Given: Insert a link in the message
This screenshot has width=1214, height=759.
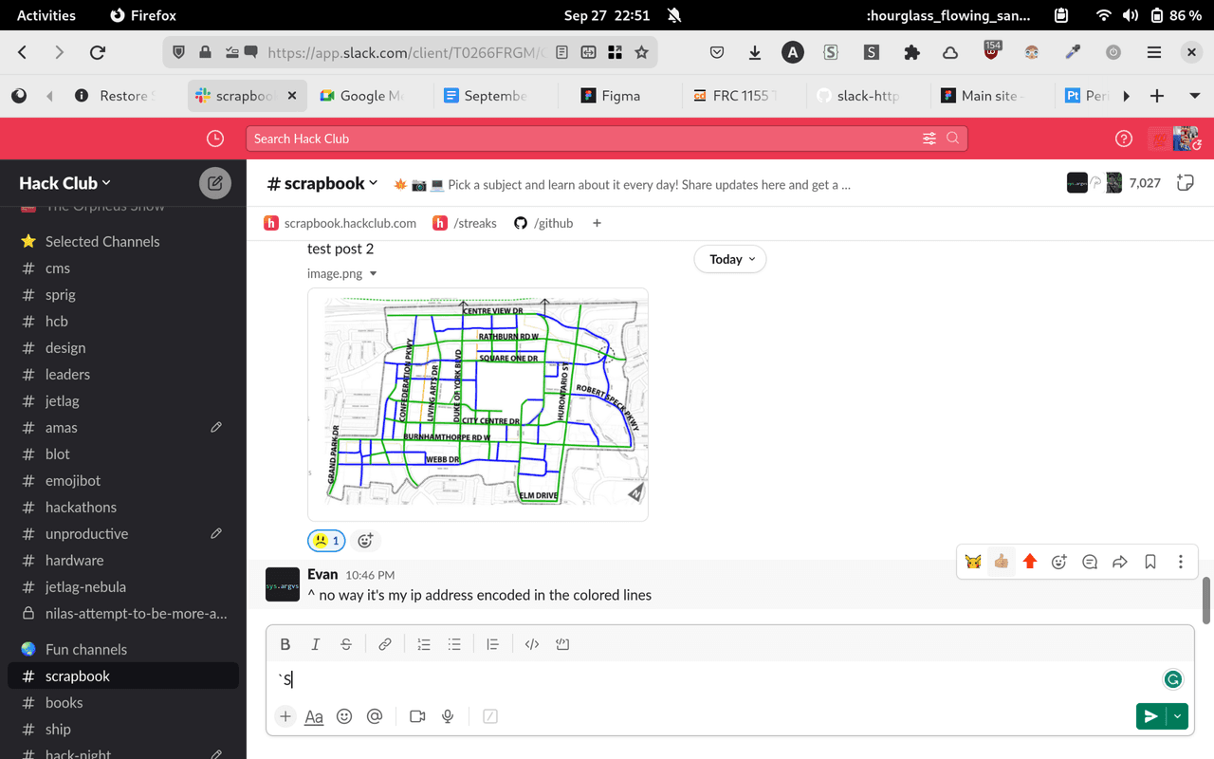Looking at the screenshot, I should [x=385, y=644].
